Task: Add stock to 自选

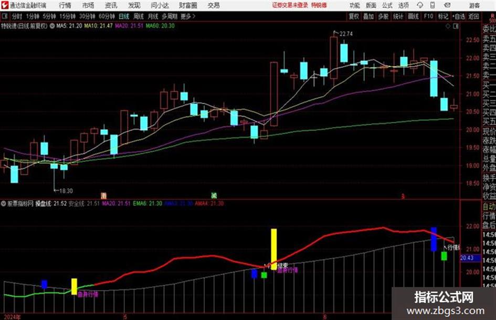Action: coord(459,16)
